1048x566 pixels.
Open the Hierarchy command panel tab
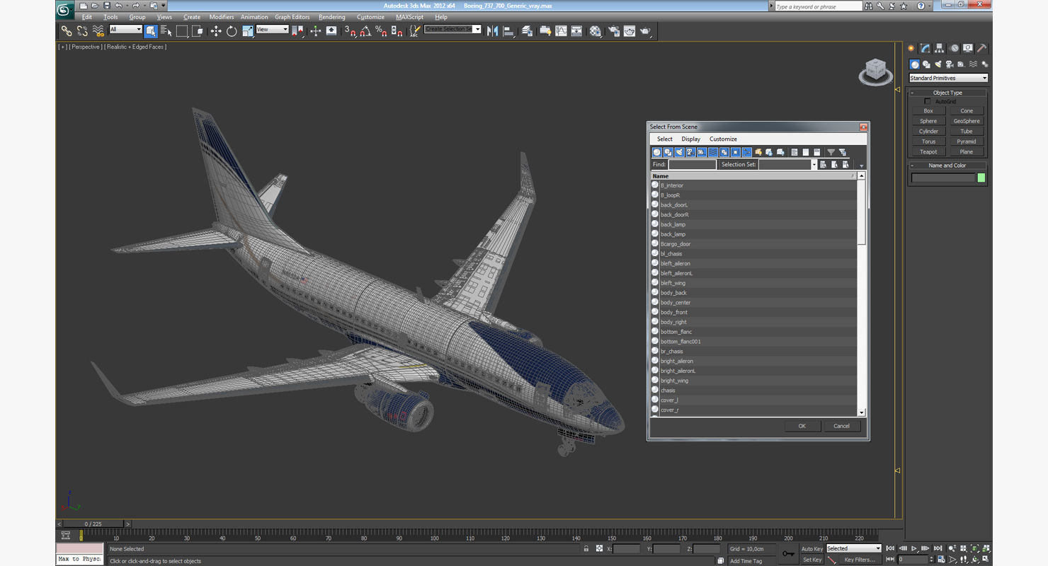tap(940, 48)
